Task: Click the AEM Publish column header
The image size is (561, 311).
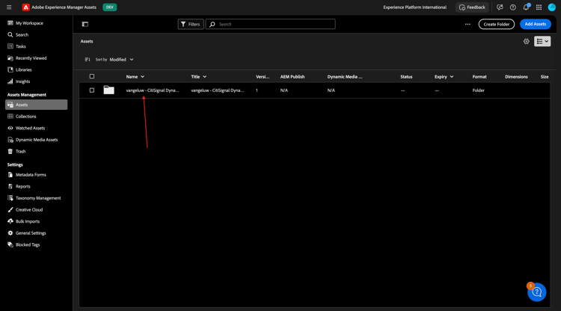Action: [292, 77]
